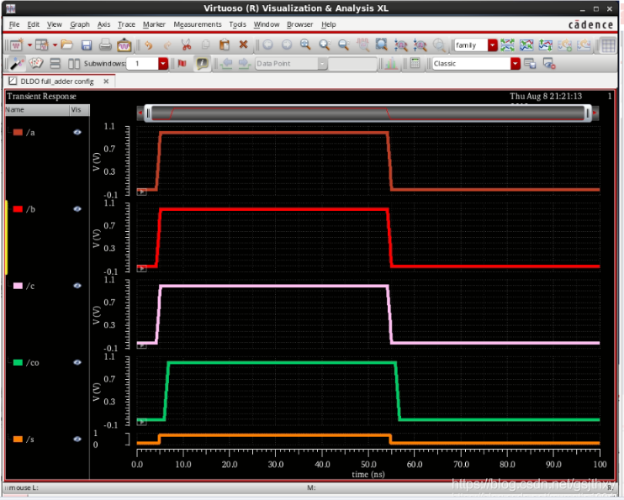Toggle visibility eye for /a trace
Viewport: 624px width, 500px height.
click(77, 133)
